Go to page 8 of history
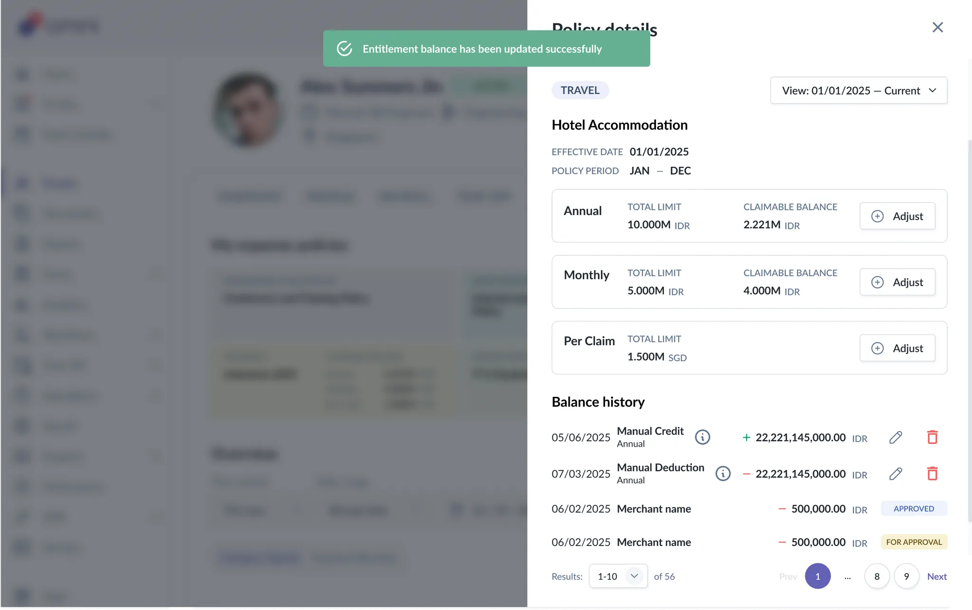Viewport: 972px width, 610px height. pyautogui.click(x=877, y=576)
